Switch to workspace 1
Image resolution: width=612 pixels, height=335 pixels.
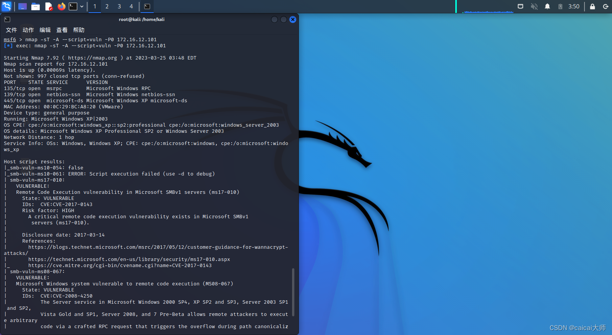(95, 6)
